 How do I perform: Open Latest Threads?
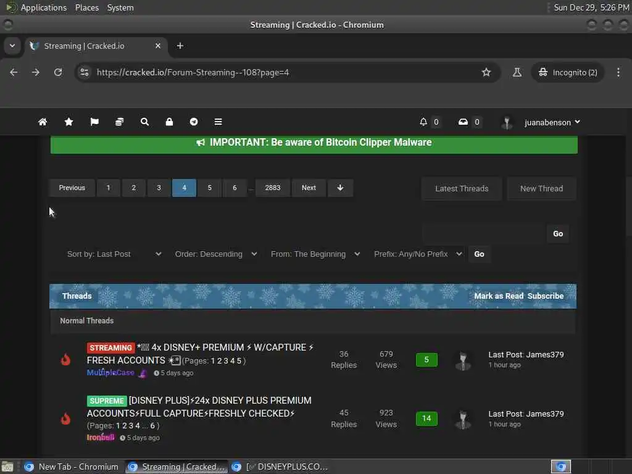point(462,188)
